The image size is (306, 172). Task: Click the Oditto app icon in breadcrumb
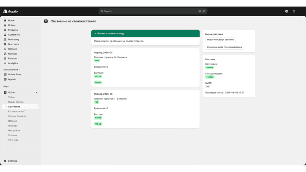pyautogui.click(x=46, y=21)
